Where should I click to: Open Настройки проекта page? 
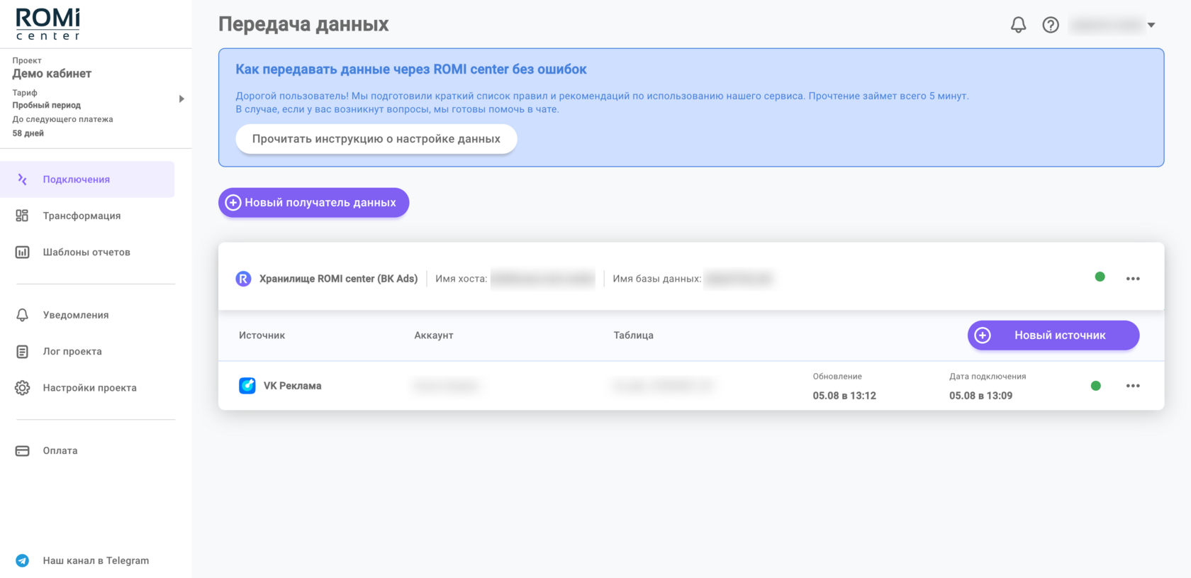coord(89,388)
